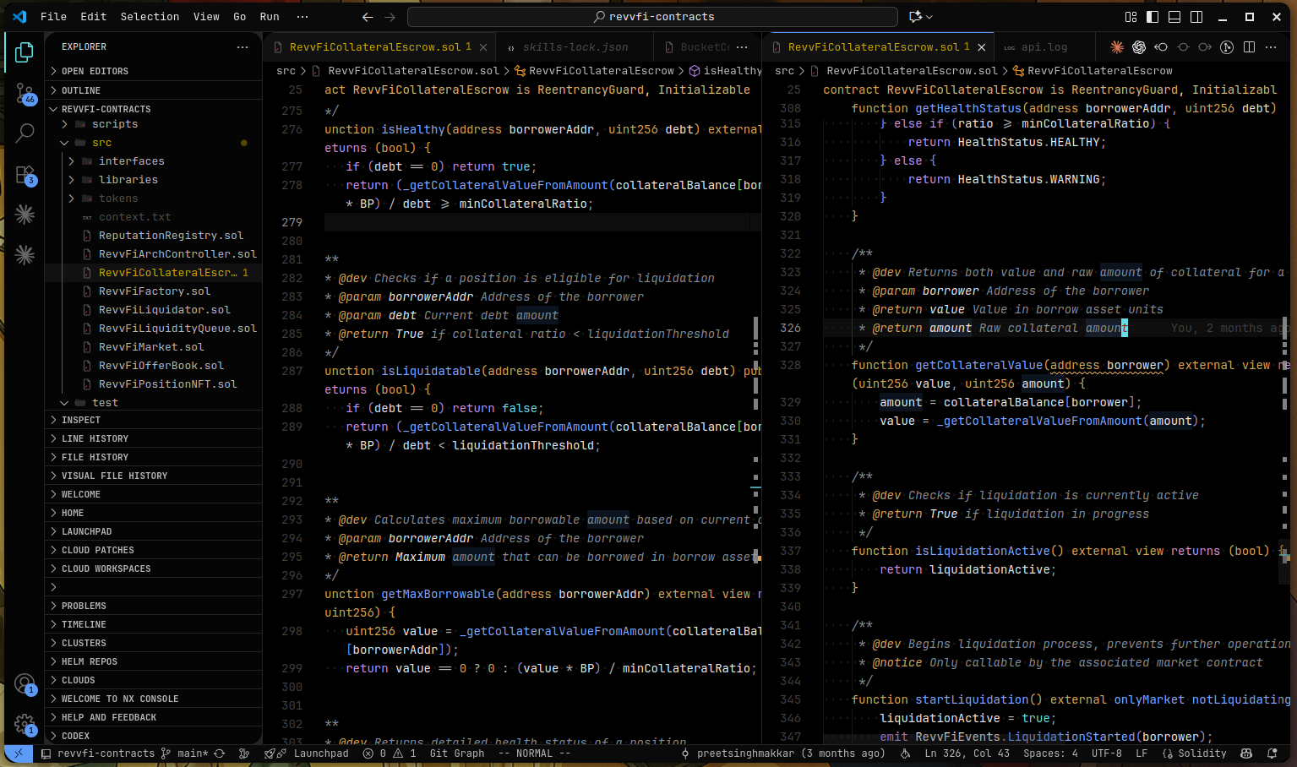1297x767 pixels.
Task: Toggle the primary side bar visibility
Action: 1153,17
